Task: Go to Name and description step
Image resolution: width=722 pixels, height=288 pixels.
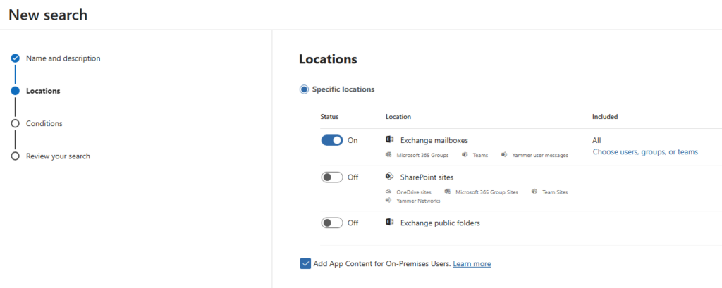Action: (63, 58)
